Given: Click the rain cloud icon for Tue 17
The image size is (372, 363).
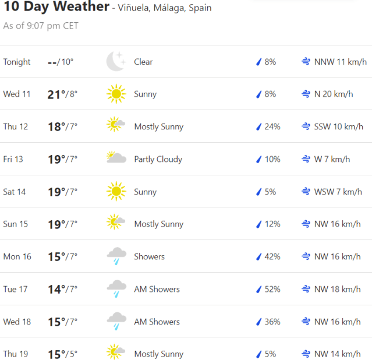Looking at the screenshot, I should click(116, 289).
